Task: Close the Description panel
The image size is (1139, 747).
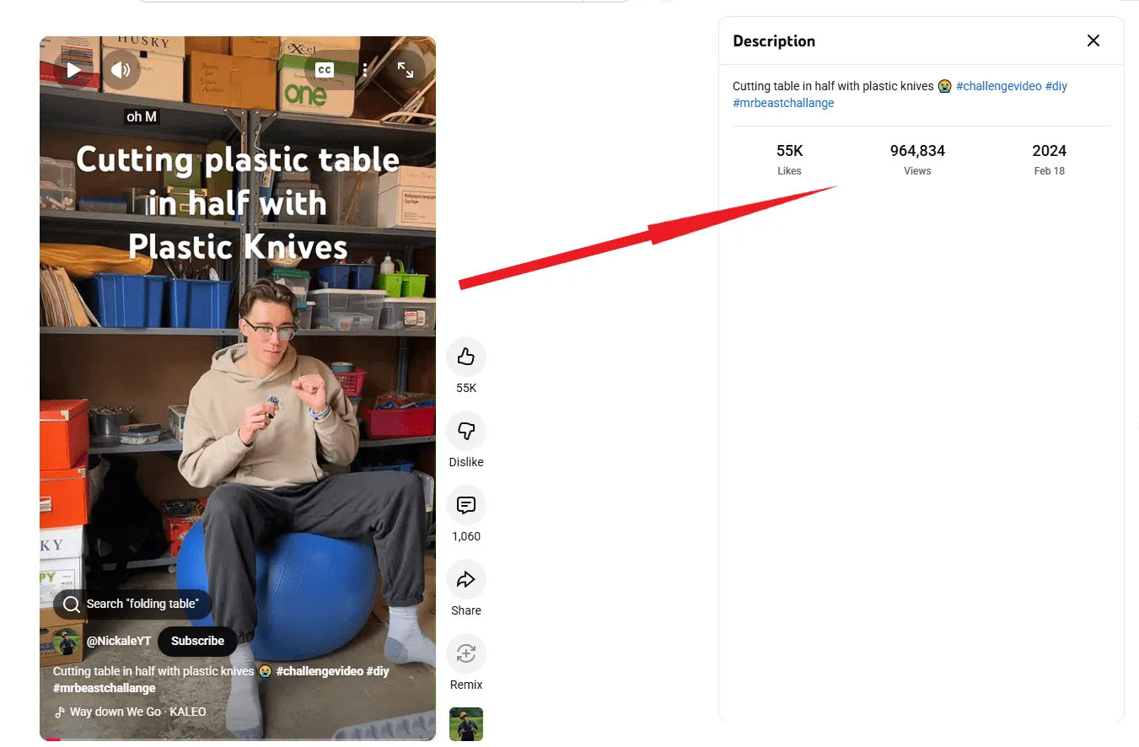Action: coord(1093,40)
